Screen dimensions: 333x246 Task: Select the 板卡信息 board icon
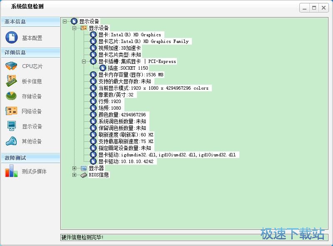pos(11,80)
